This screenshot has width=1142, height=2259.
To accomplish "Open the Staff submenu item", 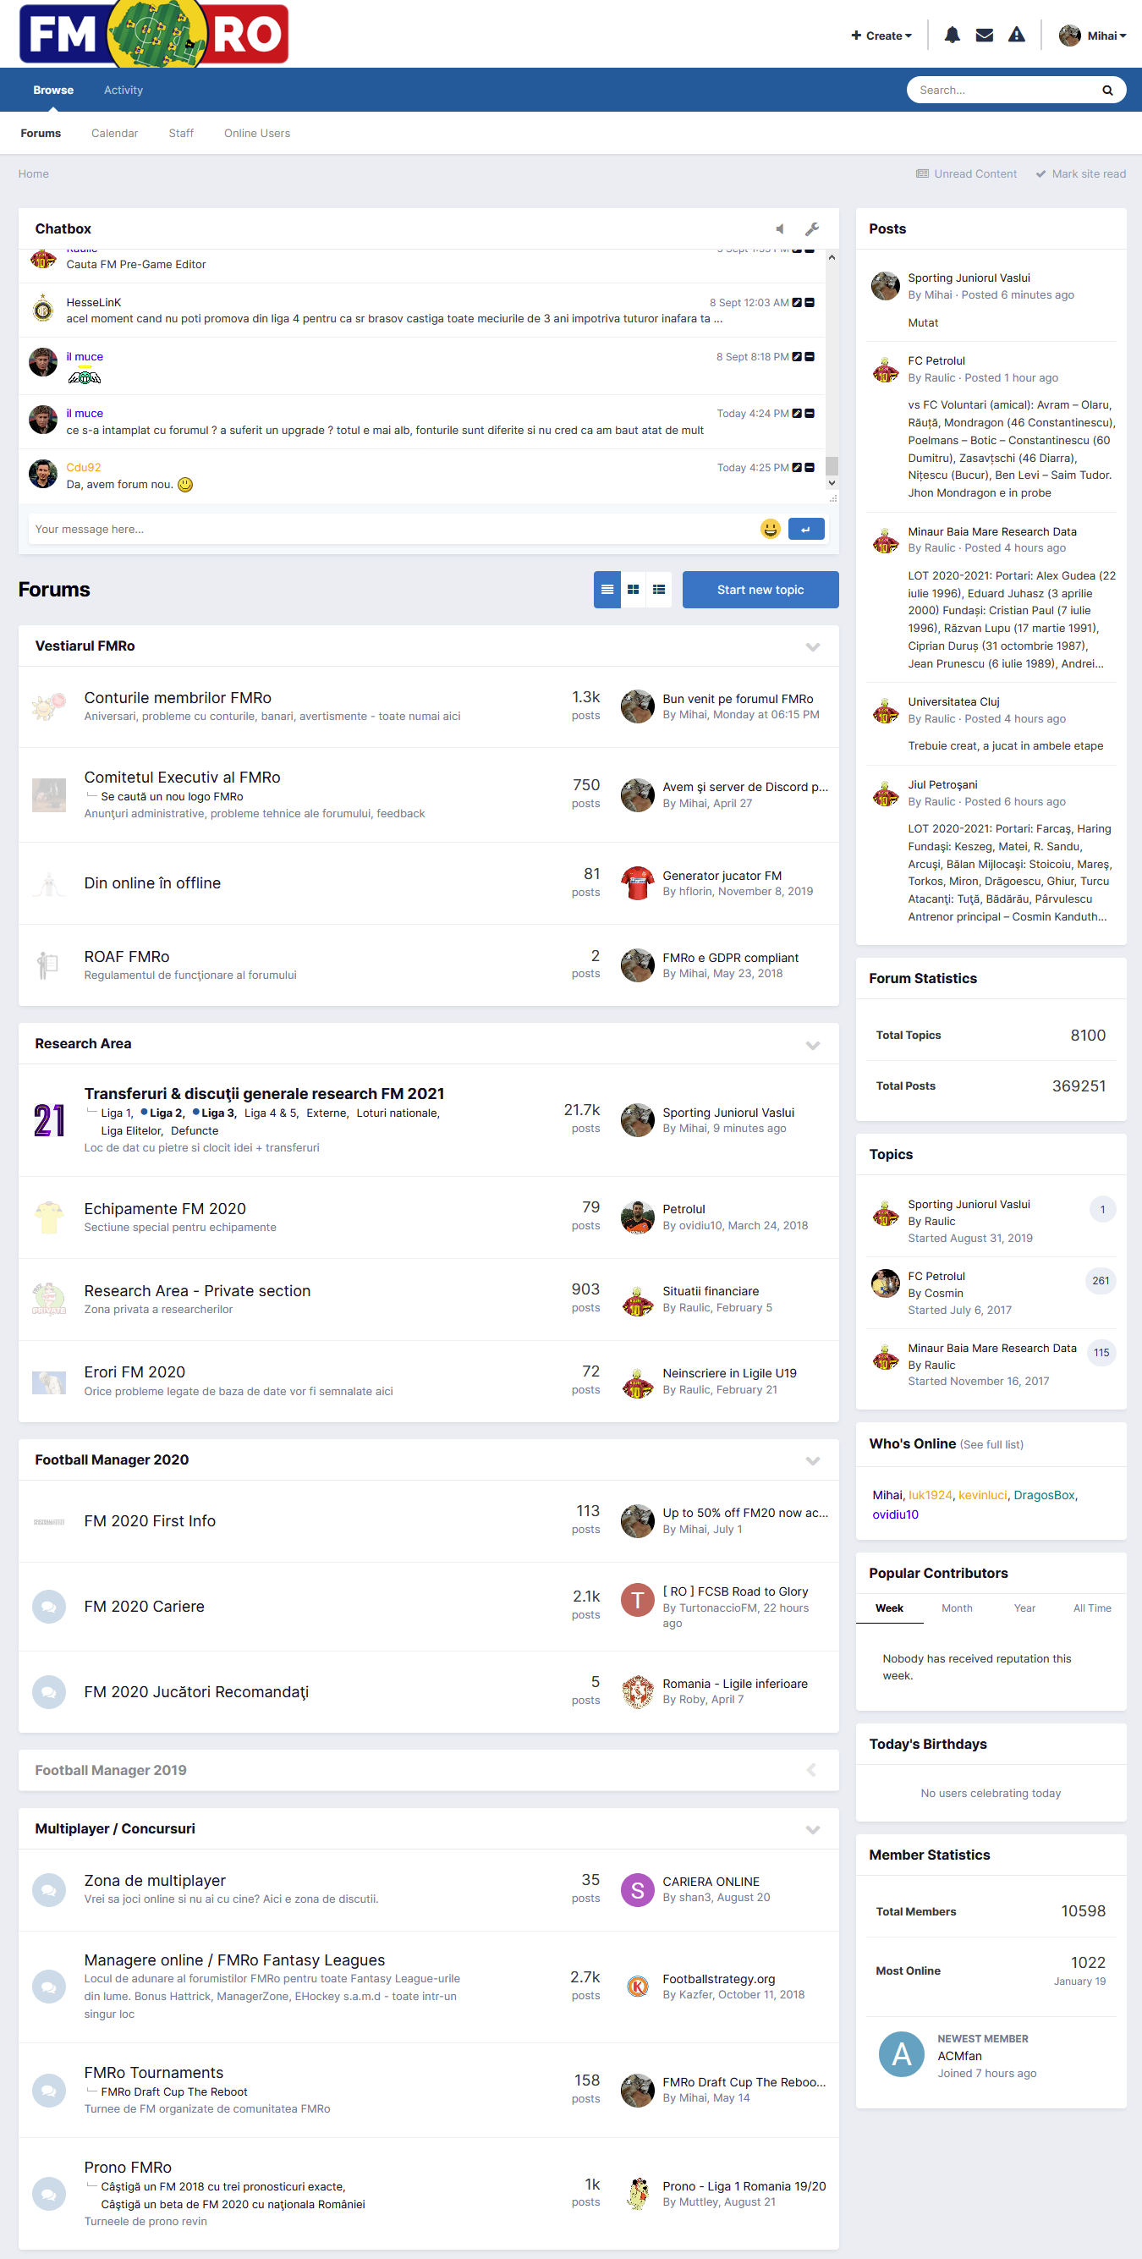I will click(182, 134).
